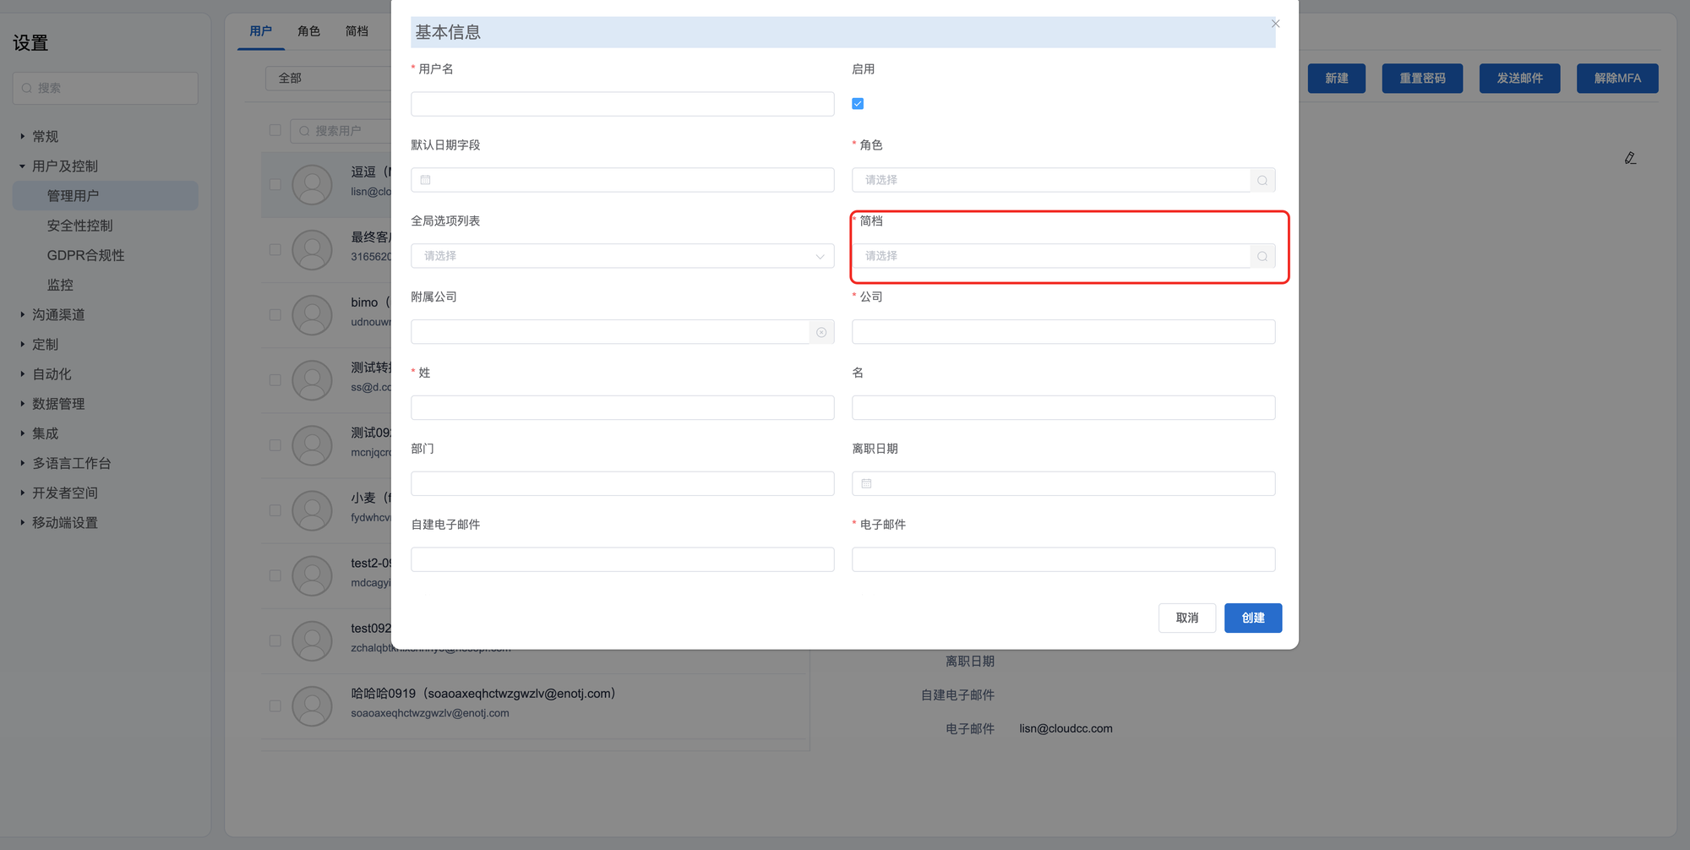
Task: Toggle the select-all checkbox beside 搜索用户
Action: [275, 130]
